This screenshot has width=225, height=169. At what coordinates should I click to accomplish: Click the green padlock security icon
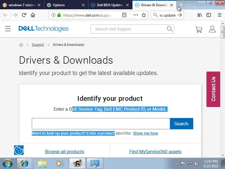[x=59, y=15]
